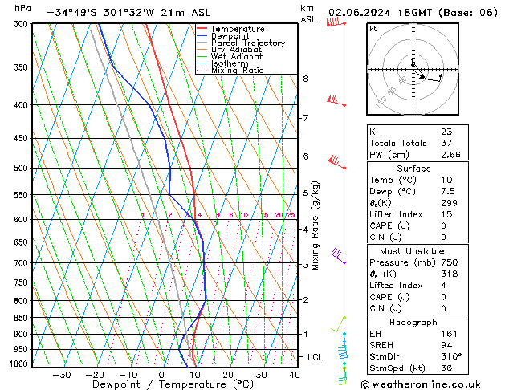Click the purple wind barb at 700 hPa
The width and height of the screenshot is (505, 390).
coord(338,256)
